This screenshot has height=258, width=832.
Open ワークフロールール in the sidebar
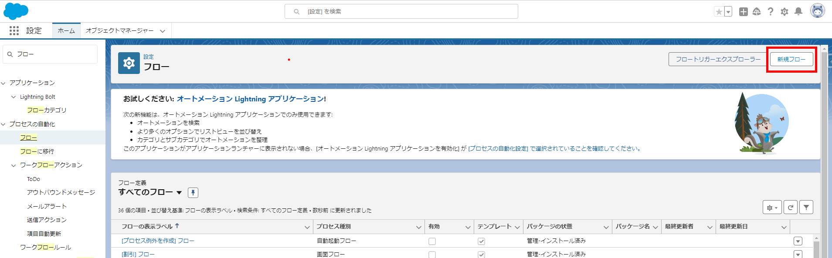click(x=46, y=247)
